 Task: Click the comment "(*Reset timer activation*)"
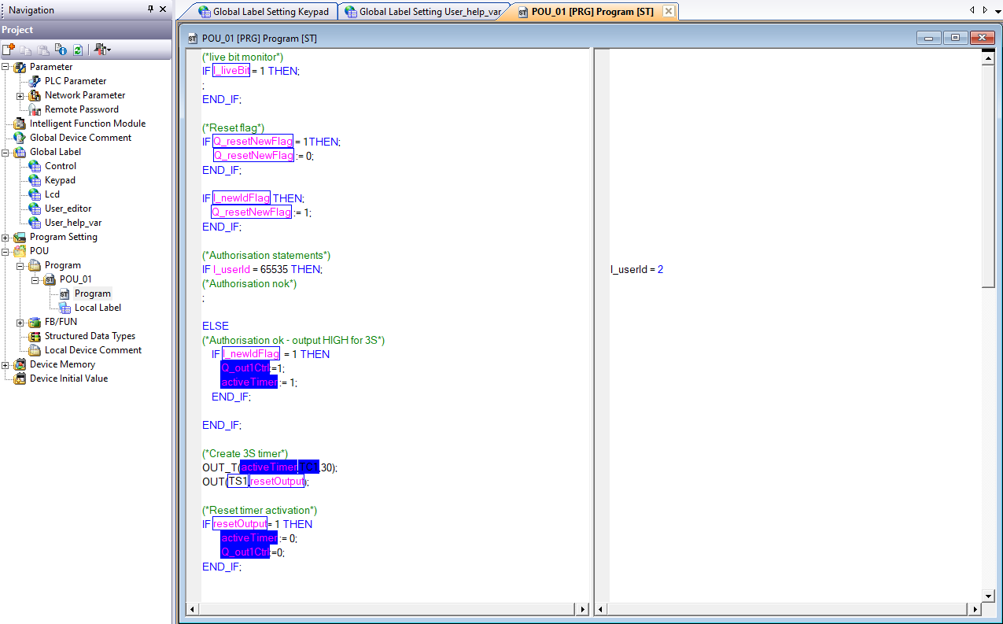click(260, 510)
